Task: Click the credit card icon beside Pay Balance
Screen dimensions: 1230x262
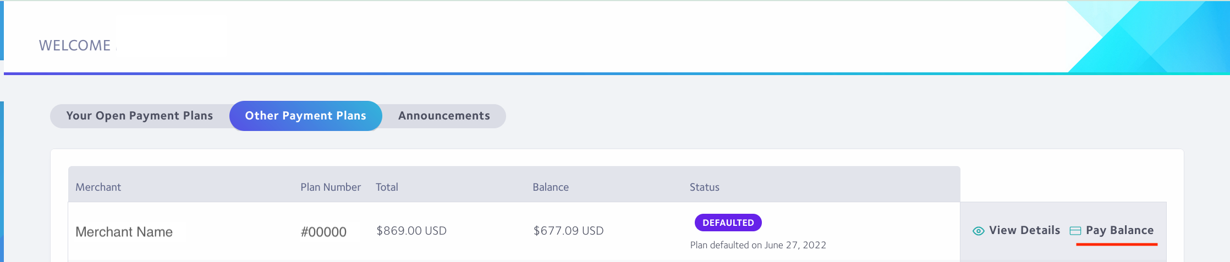Action: (x=1075, y=231)
